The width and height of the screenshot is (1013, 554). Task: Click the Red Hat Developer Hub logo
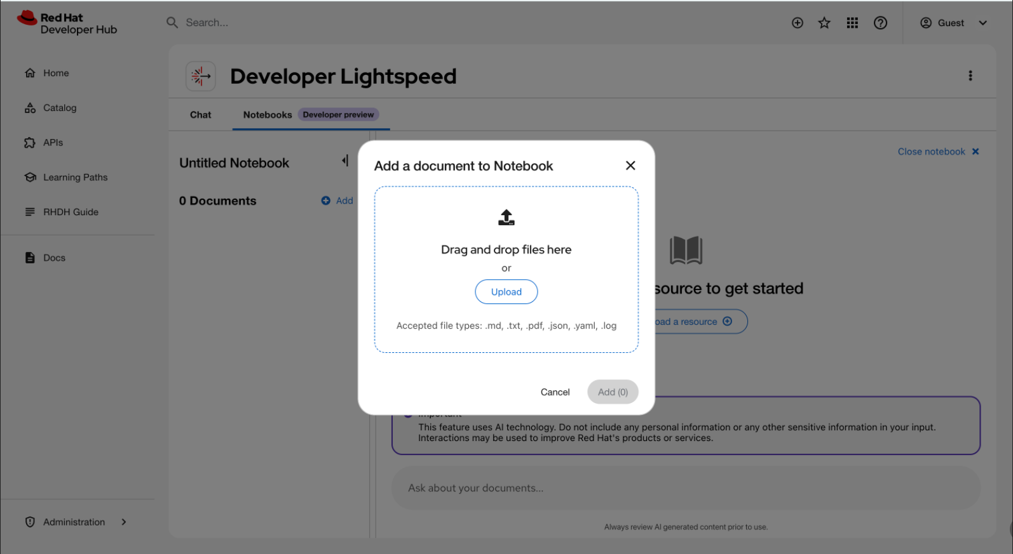click(67, 23)
